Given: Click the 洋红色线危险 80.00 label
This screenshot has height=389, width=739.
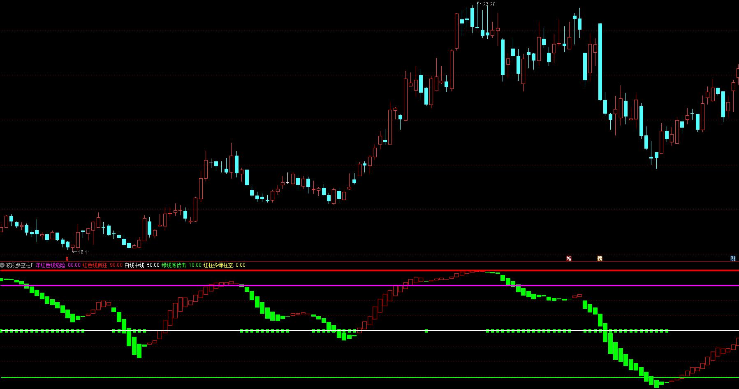Looking at the screenshot, I should [x=58, y=265].
